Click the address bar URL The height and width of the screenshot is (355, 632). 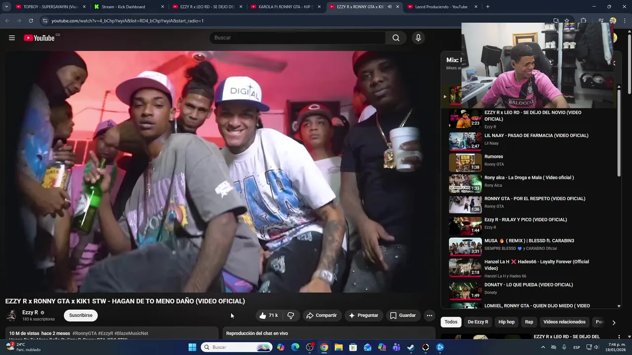127,21
